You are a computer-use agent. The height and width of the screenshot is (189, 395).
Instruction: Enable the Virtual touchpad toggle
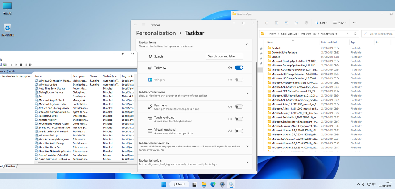[x=239, y=131]
